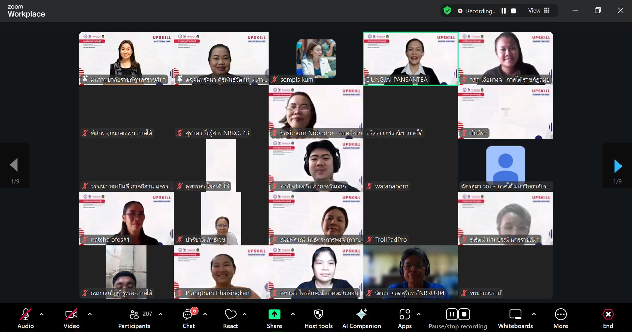This screenshot has height=332, width=632.
Task: Click the React heart icon
Action: (230, 315)
